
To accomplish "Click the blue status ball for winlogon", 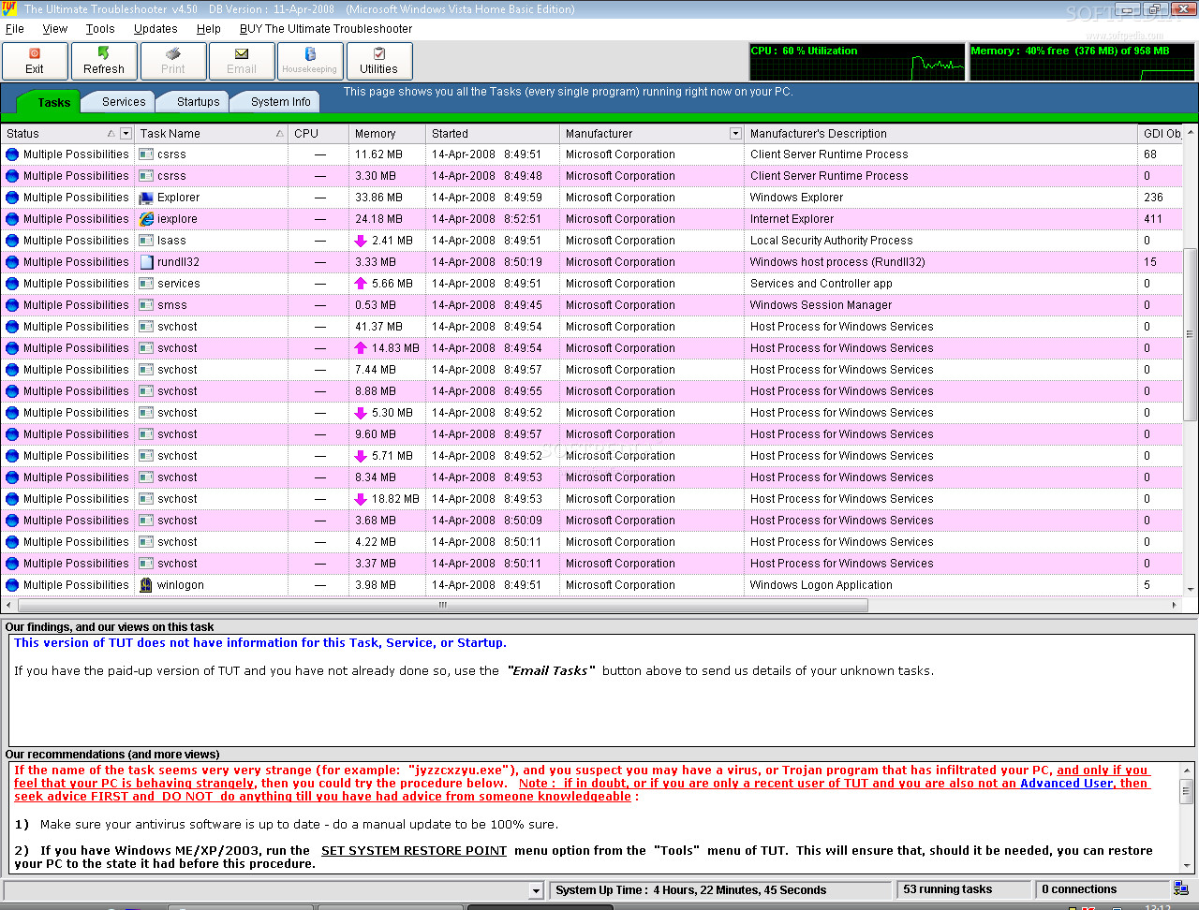I will [x=12, y=585].
